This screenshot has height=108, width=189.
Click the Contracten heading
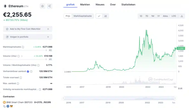(9, 96)
